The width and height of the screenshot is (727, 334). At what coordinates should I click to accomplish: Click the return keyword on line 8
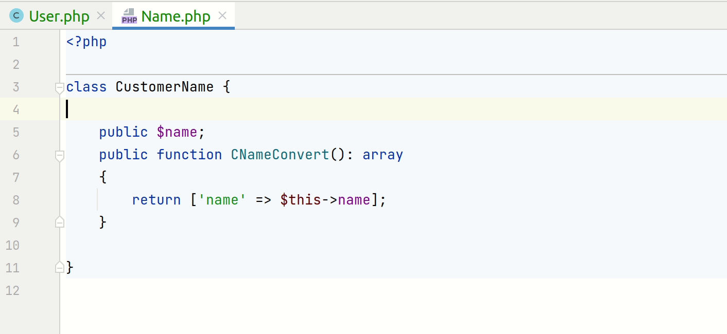pos(156,200)
